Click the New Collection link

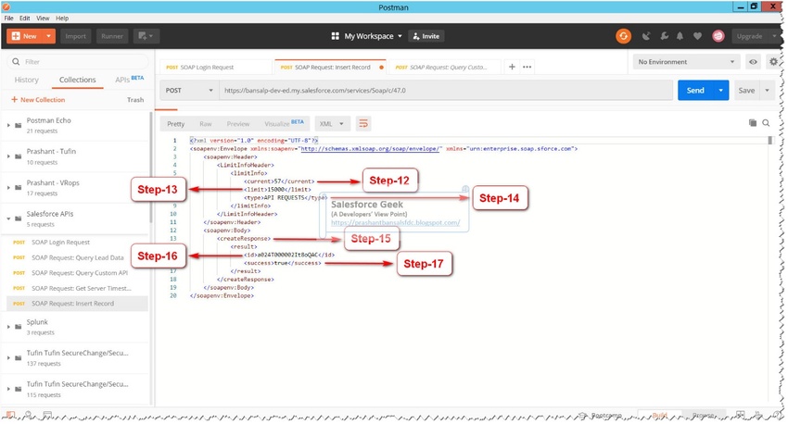pyautogui.click(x=38, y=100)
